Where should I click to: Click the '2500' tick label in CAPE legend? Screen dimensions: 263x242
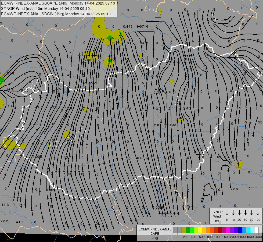242,237
